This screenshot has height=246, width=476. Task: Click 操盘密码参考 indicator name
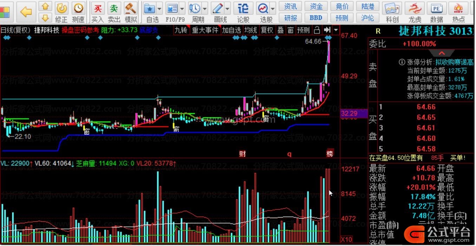(x=80, y=30)
